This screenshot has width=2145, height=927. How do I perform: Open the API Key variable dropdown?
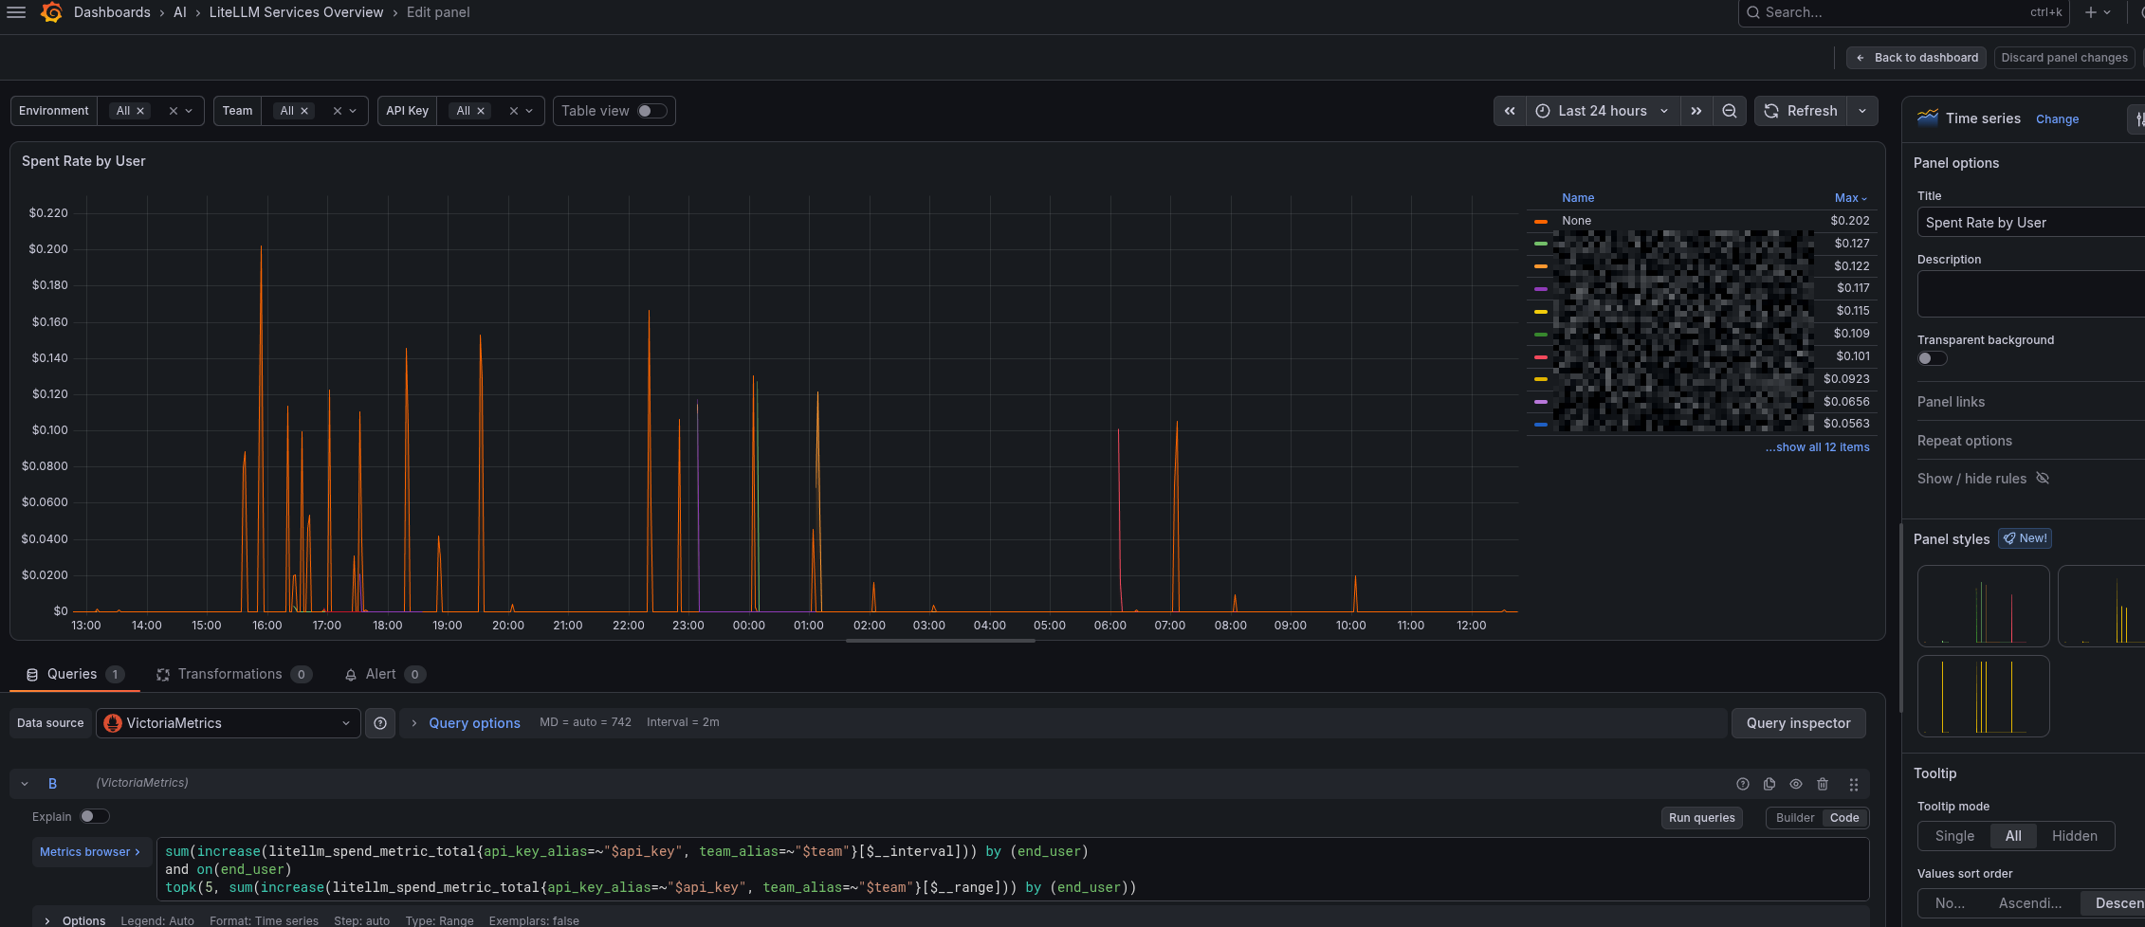click(x=529, y=111)
